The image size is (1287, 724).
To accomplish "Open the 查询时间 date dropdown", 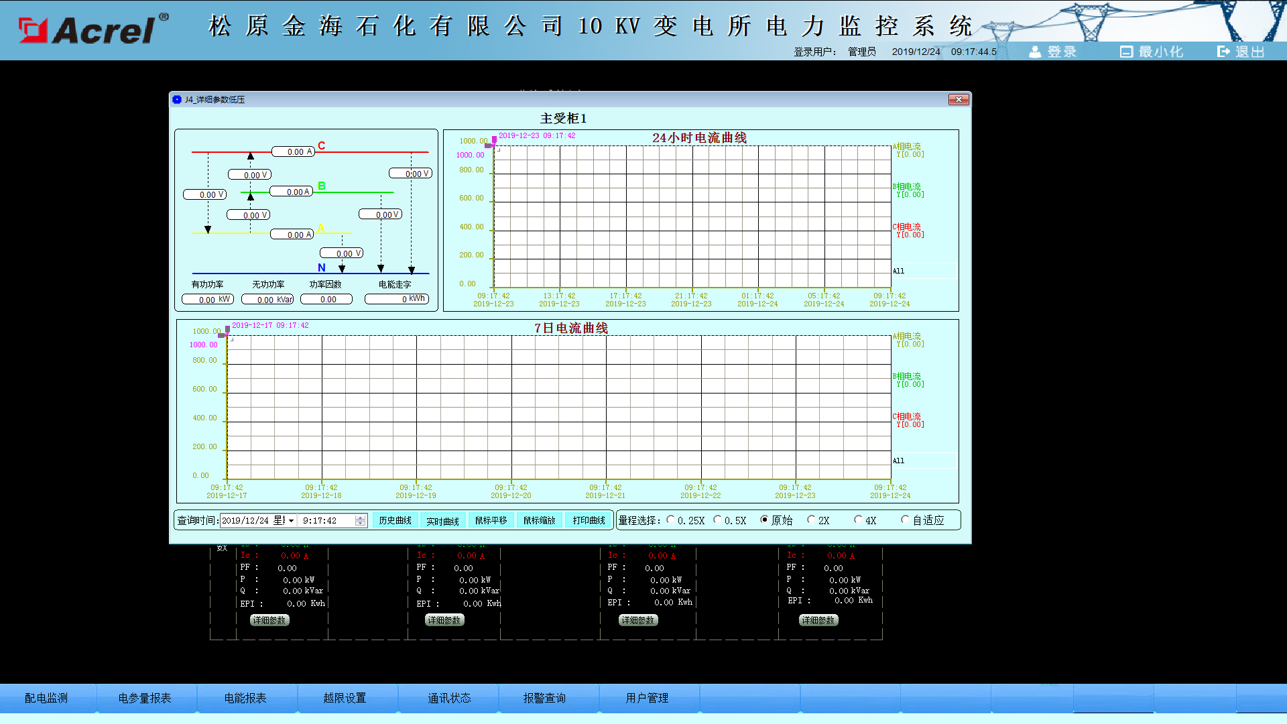I will [292, 520].
